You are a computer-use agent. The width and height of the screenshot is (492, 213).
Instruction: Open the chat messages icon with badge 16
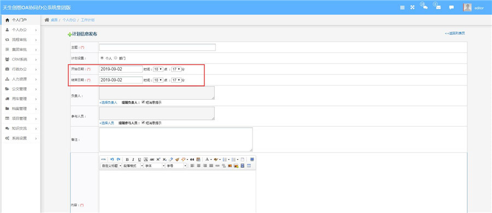pos(425,7)
